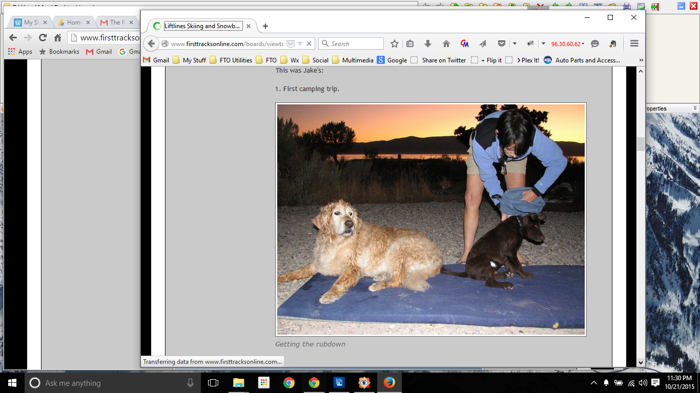The image size is (700, 393).
Task: Click the Firefox URL firsttracksonline.com address field
Action: (x=227, y=43)
